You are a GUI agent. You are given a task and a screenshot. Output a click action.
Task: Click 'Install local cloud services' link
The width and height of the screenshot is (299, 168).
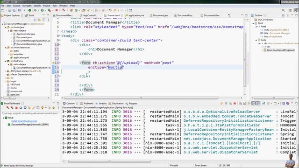pyautogui.click(x=24, y=121)
